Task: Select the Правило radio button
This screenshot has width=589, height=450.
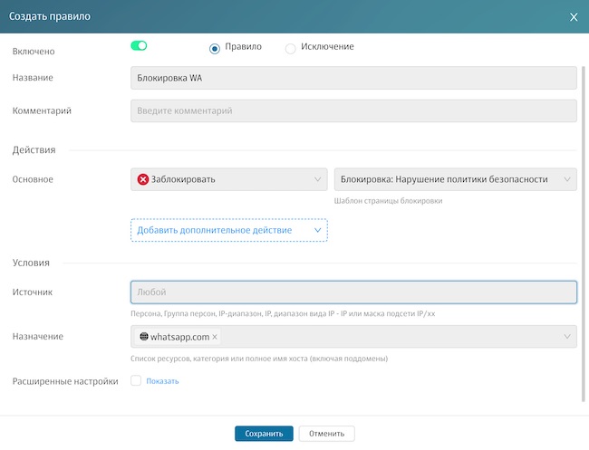Action: 215,49
